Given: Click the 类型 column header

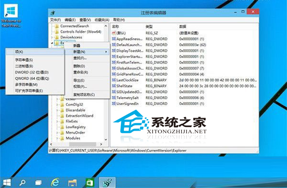Looking at the screenshot, I should click(149, 27).
